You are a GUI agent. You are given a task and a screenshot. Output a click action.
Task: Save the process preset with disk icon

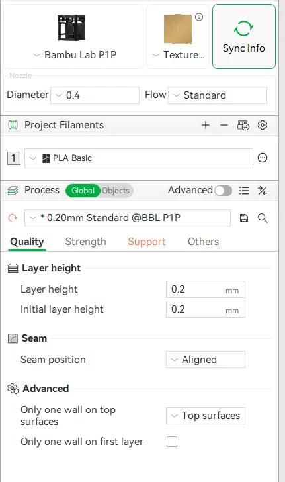click(x=244, y=218)
